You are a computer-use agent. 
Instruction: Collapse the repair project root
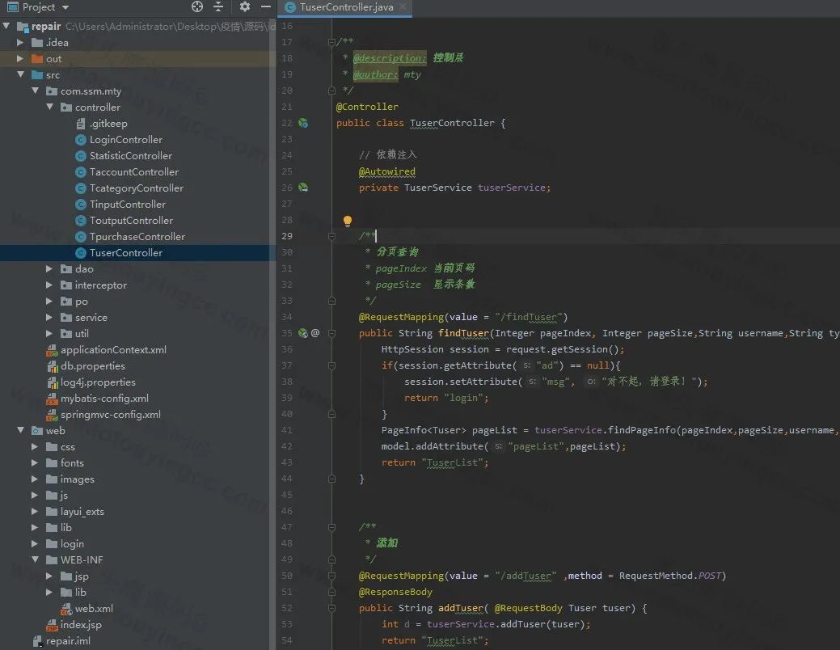tap(6, 26)
